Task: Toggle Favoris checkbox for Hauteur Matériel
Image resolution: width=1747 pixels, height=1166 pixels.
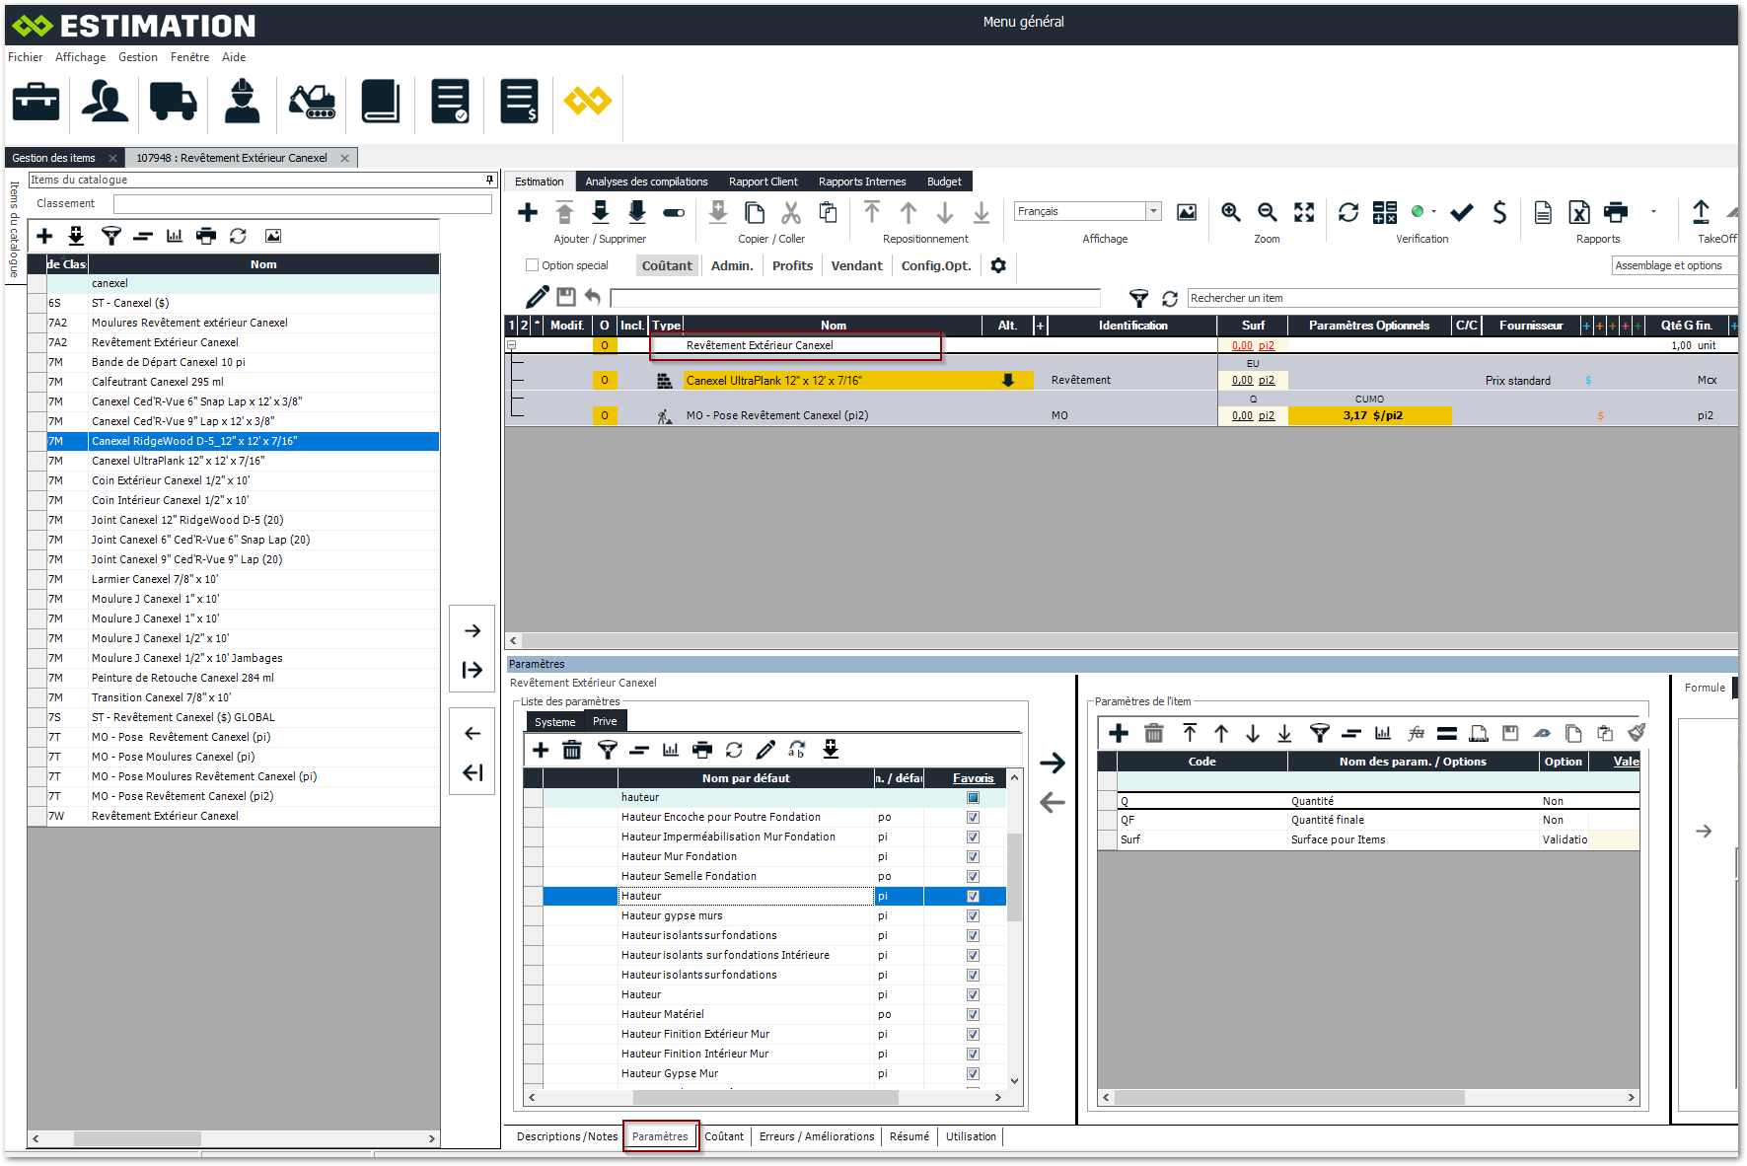Action: (973, 1014)
